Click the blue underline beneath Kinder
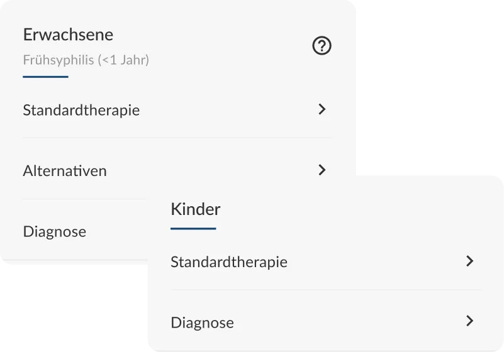Image resolution: width=504 pixels, height=352 pixels. tap(193, 228)
